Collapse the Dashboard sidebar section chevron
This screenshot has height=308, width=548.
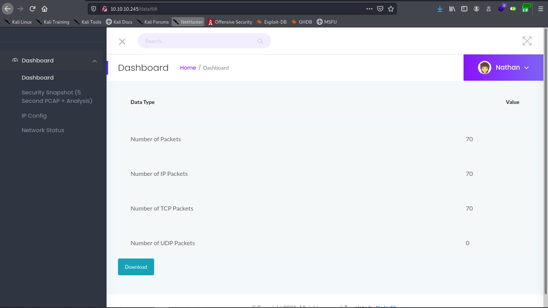point(95,61)
